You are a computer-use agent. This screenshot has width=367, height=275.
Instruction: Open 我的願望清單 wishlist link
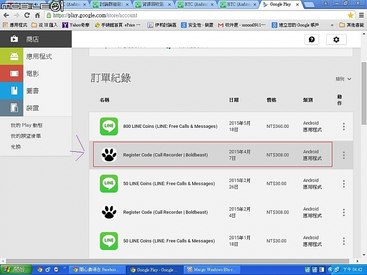click(25, 136)
